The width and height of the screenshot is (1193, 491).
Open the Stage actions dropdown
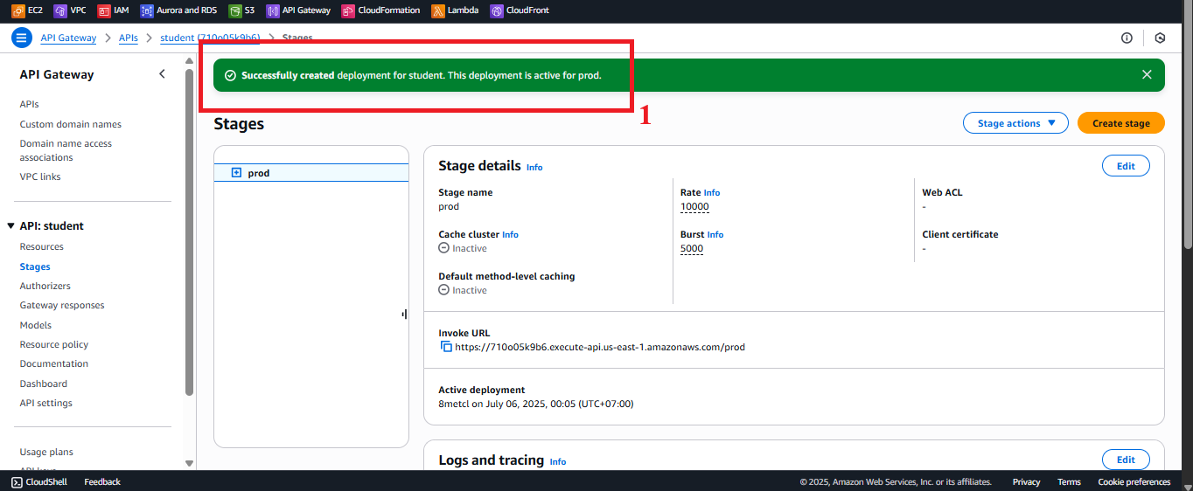point(1015,123)
